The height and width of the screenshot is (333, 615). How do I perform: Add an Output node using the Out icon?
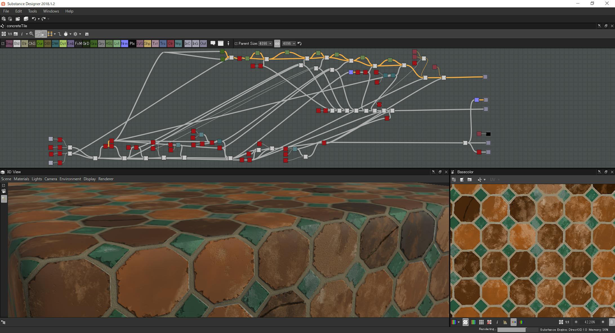coord(203,44)
